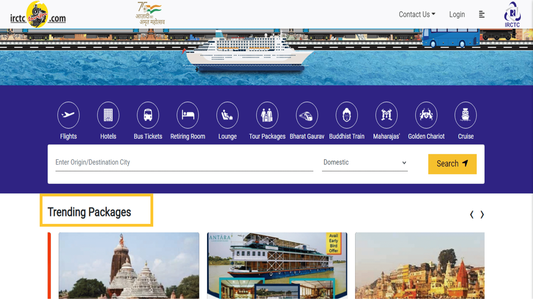The image size is (533, 300).
Task: Open the Cruise booking icon
Action: (466, 115)
